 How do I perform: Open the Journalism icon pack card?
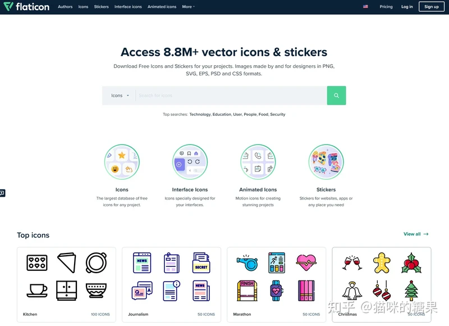pos(172,285)
